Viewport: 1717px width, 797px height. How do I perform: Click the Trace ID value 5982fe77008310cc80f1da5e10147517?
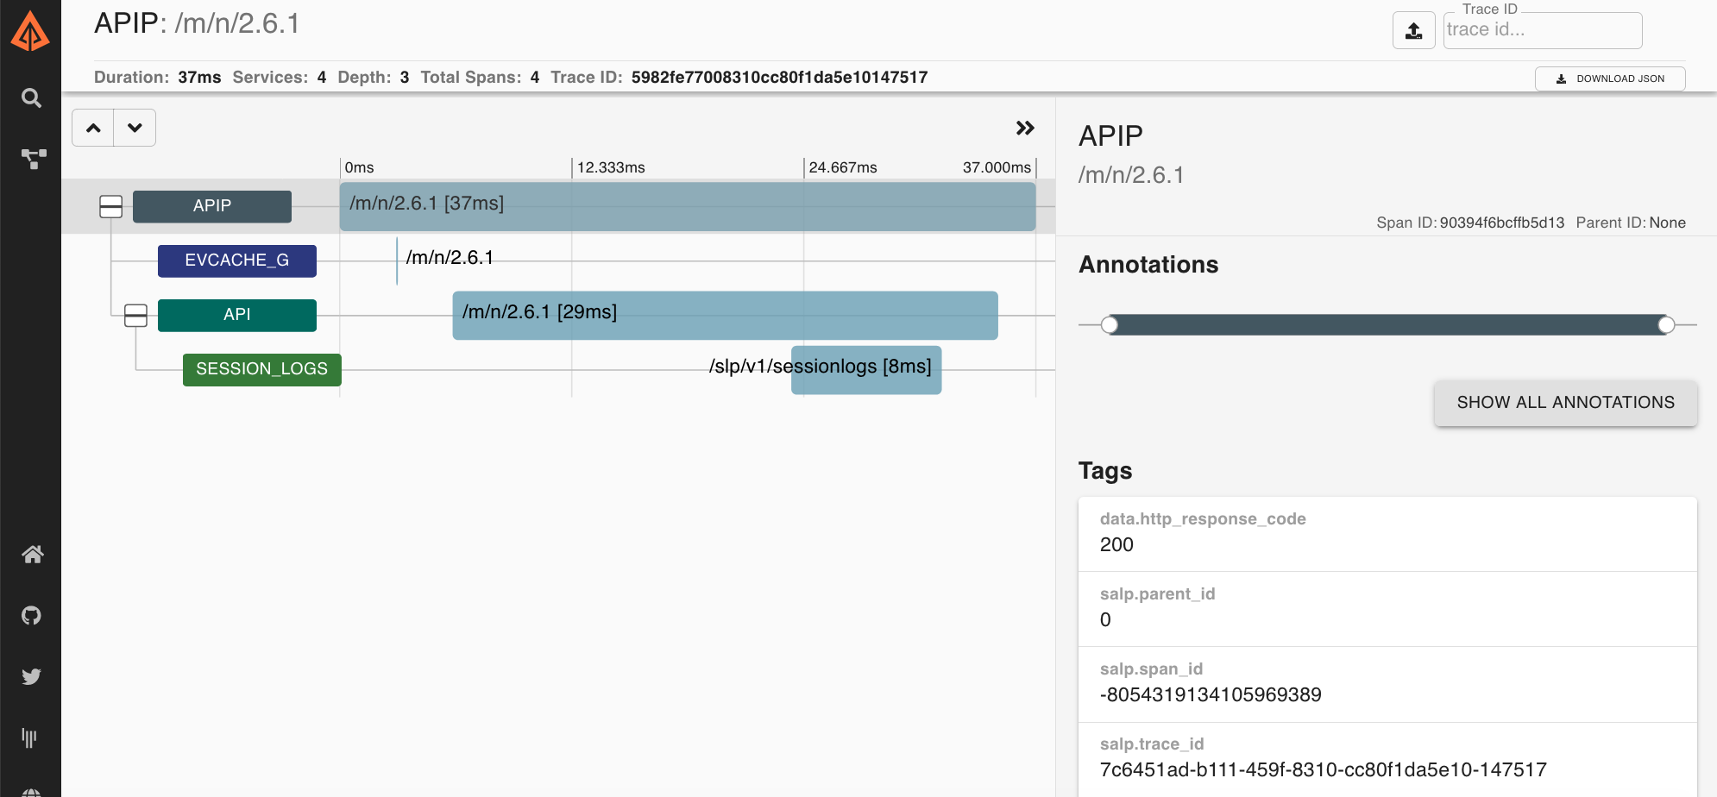point(779,78)
